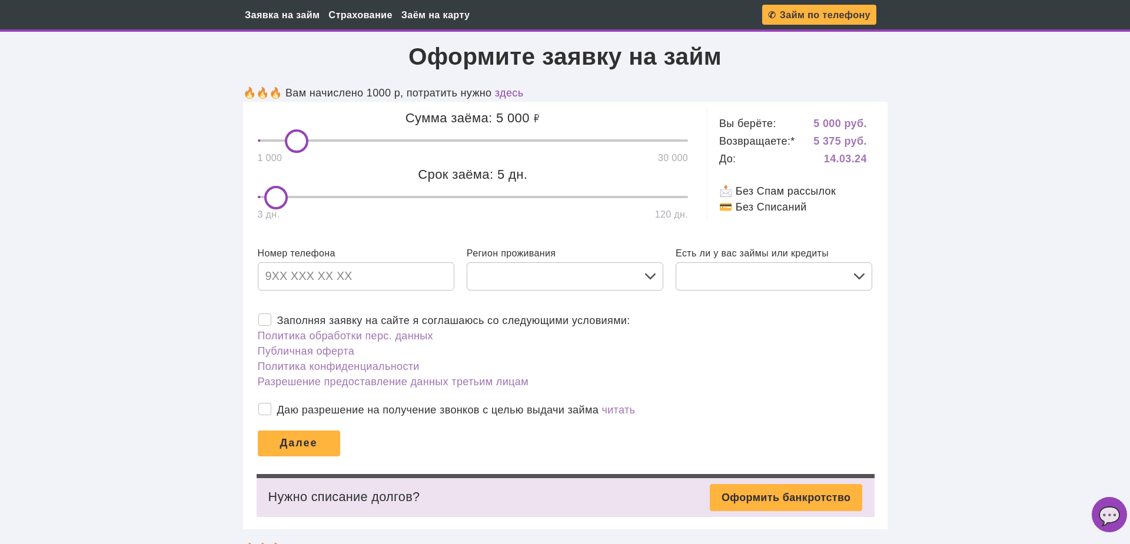1130x544 pixels.
Task: Click the 'здесь' promo link
Action: 508,93
